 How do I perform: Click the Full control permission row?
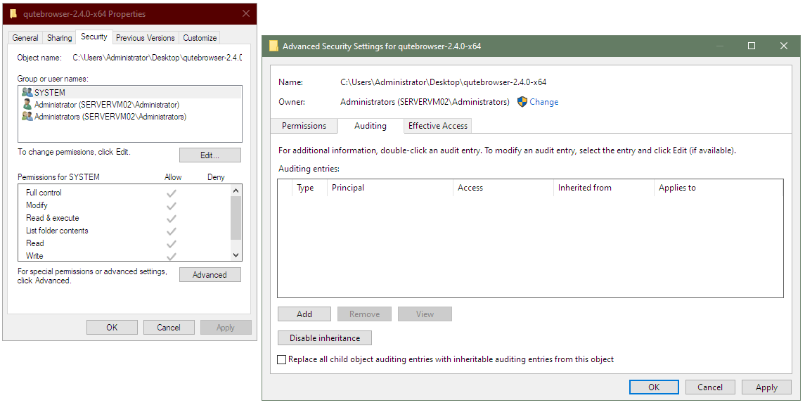tap(124, 193)
